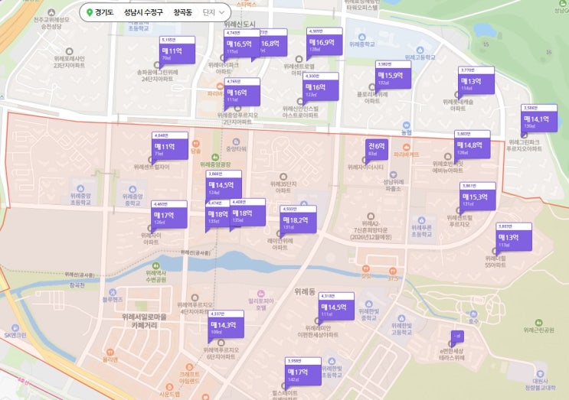Click the 위례푸른초등학교 school icon

[x=421, y=220]
